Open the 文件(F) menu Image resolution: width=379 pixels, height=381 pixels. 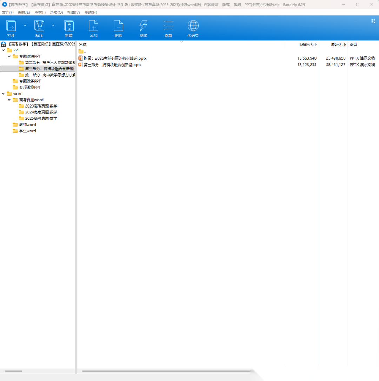coord(8,12)
